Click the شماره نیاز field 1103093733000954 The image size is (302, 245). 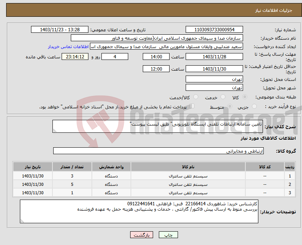(214, 29)
